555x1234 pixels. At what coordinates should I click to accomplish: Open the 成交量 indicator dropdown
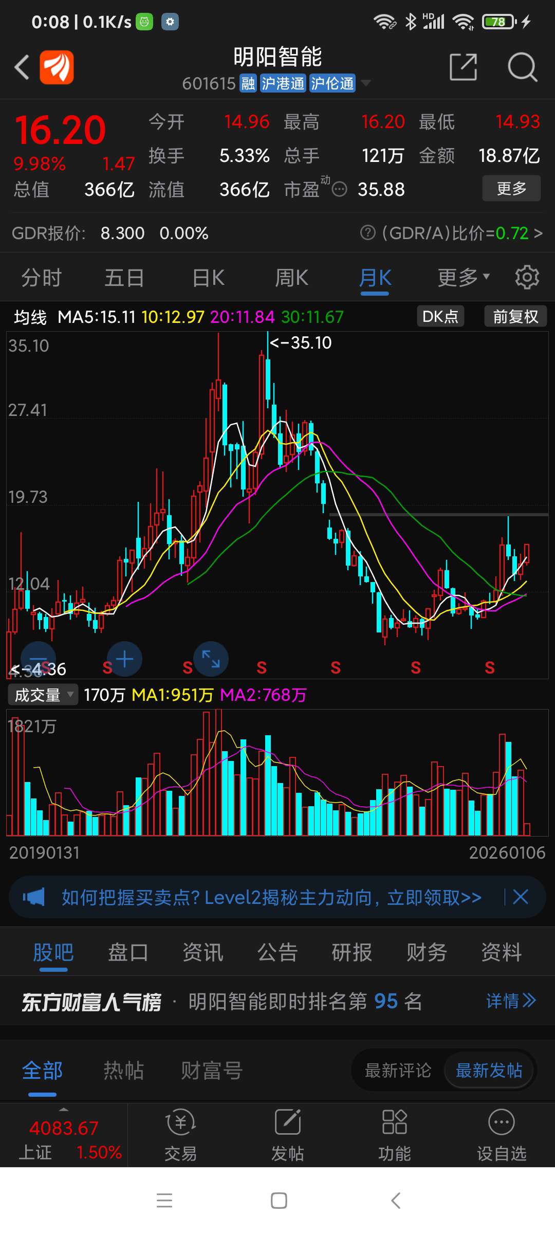coord(43,695)
